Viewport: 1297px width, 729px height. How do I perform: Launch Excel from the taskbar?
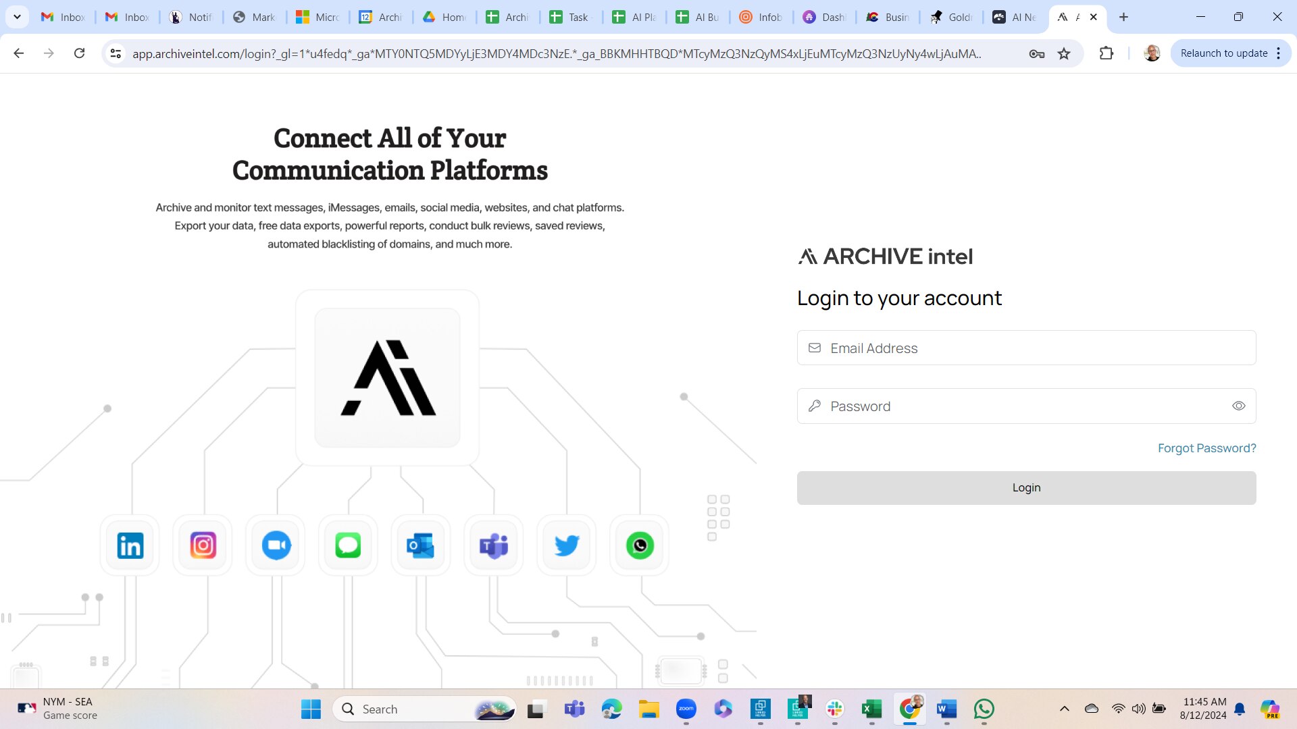pos(870,709)
